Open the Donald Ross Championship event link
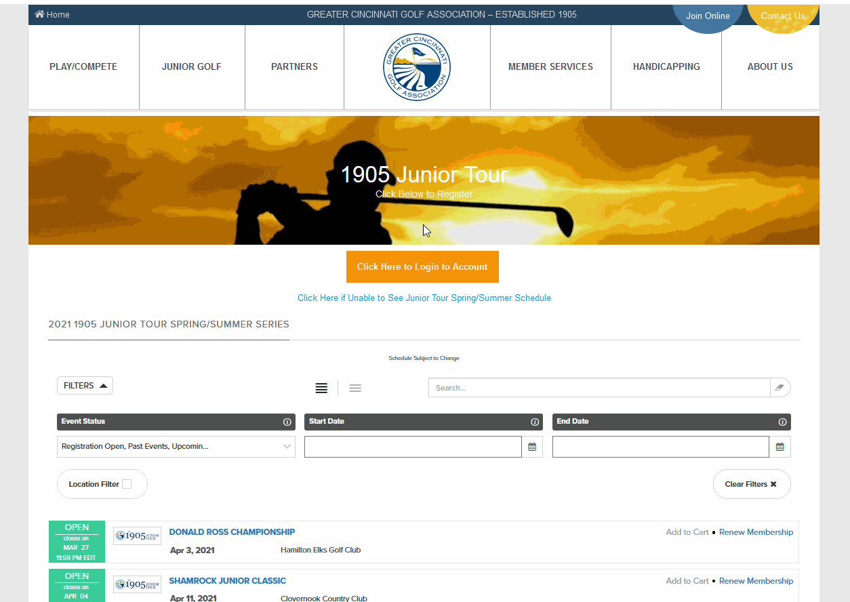Image resolution: width=850 pixels, height=602 pixels. tap(232, 532)
